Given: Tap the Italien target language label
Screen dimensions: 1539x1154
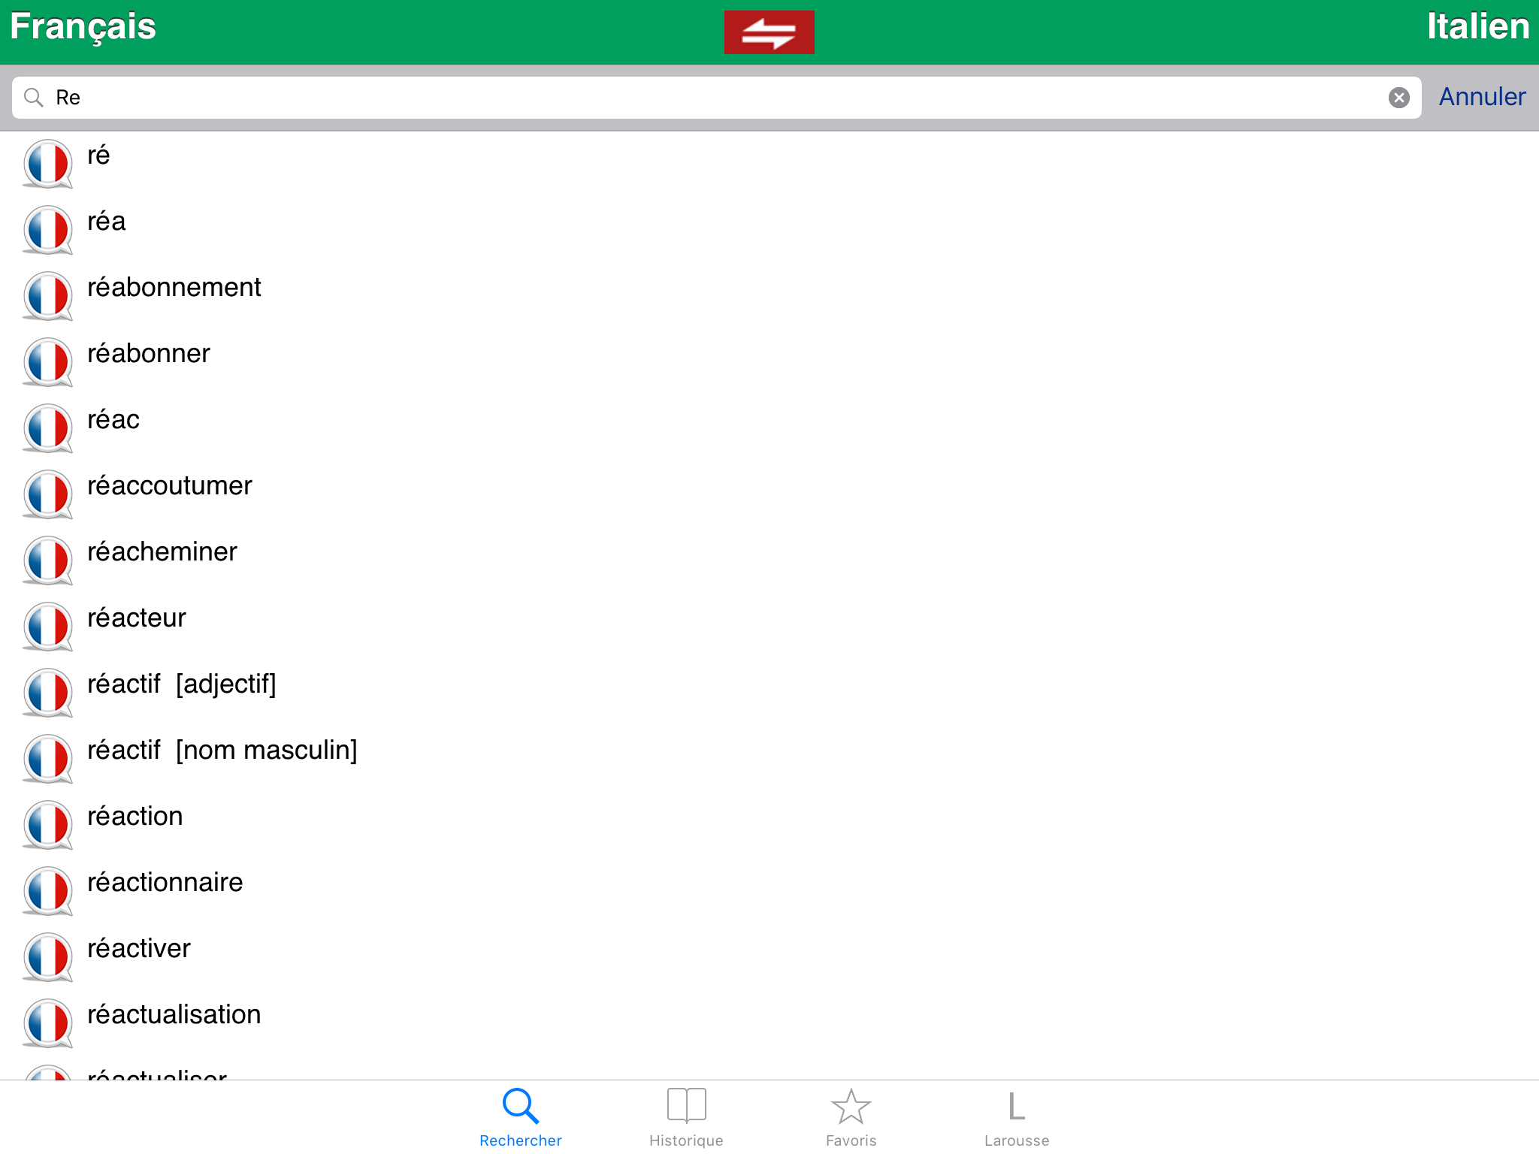Looking at the screenshot, I should [1477, 27].
